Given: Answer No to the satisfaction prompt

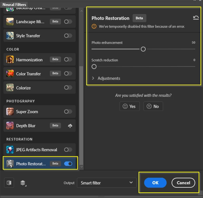Looking at the screenshot, I should coord(153,106).
